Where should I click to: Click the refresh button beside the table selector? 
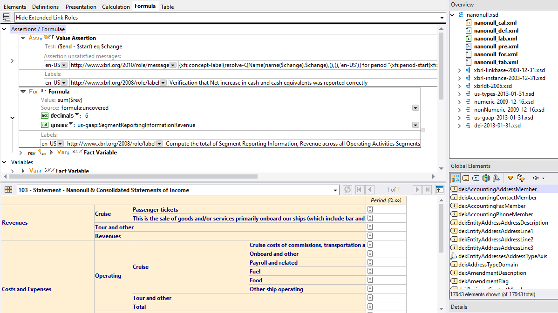[347, 189]
